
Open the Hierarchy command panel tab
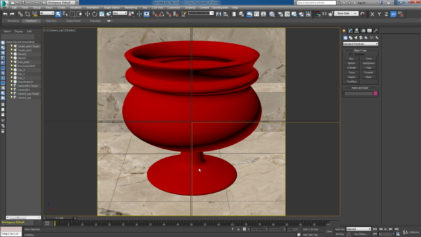357,31
